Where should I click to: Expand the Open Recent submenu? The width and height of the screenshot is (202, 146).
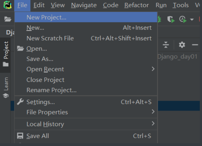coord(153,69)
